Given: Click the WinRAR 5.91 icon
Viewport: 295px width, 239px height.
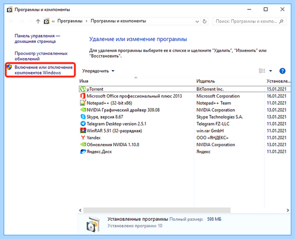Looking at the screenshot, I should coord(83,131).
